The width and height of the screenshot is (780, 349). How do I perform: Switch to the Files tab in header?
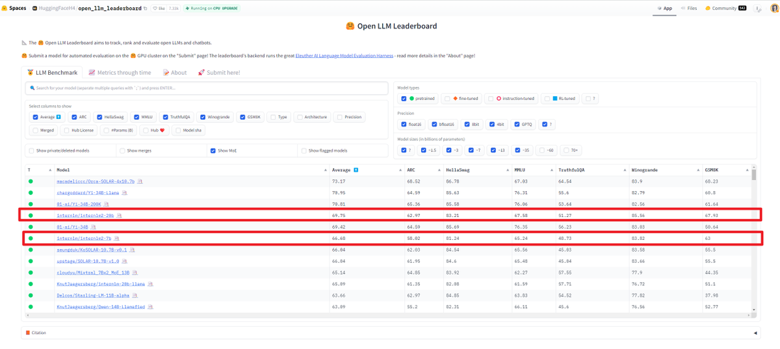pyautogui.click(x=688, y=8)
